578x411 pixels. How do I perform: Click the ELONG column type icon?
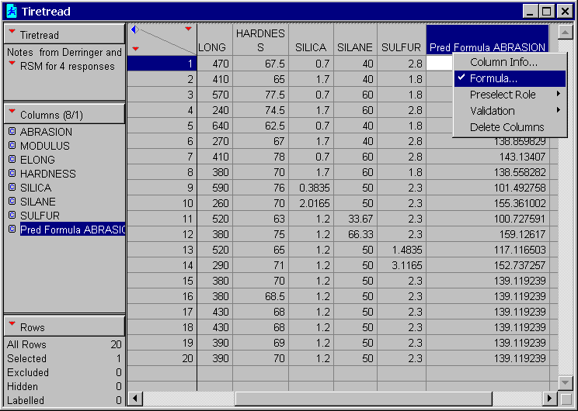pyautogui.click(x=12, y=160)
